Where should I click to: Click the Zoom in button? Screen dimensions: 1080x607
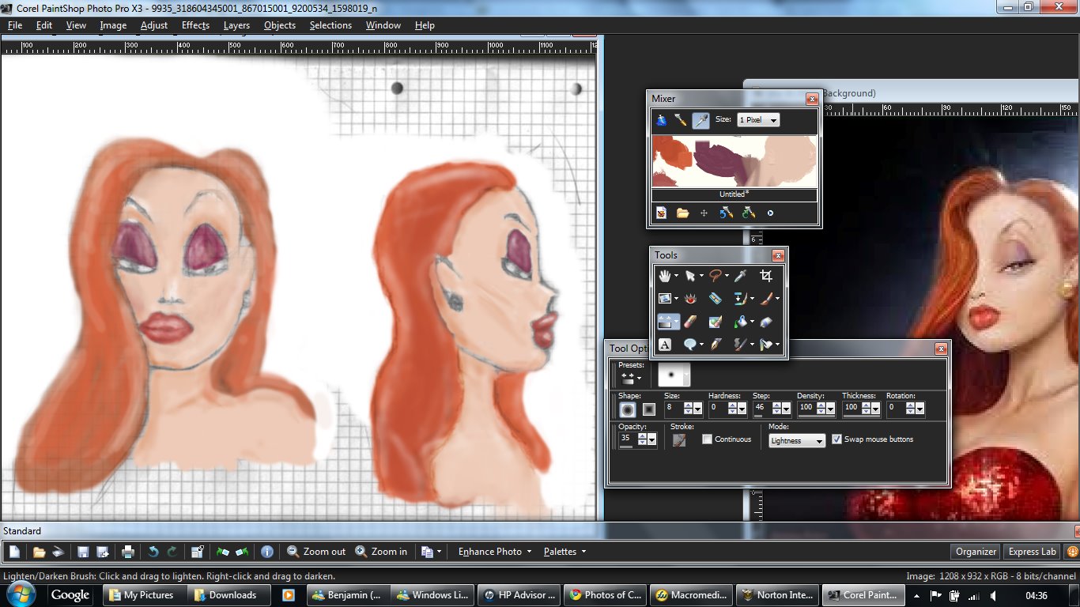[x=381, y=552]
